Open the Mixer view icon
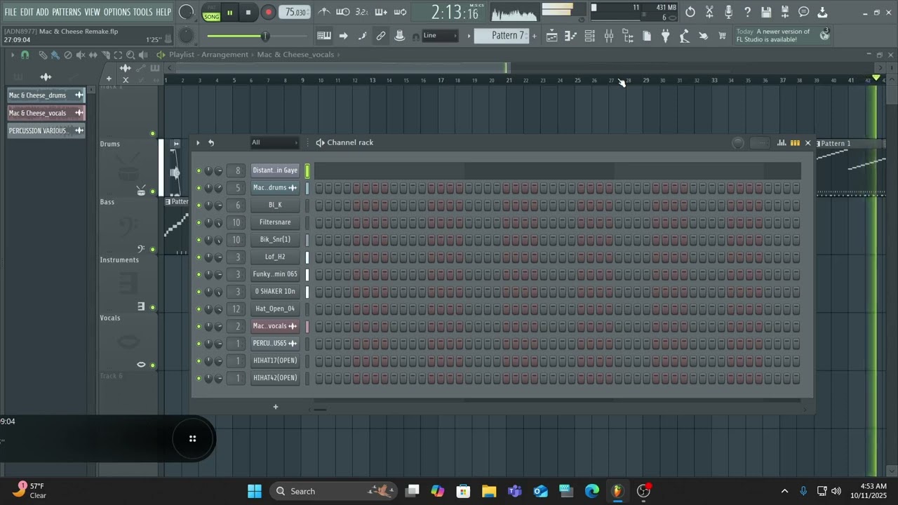 pos(609,36)
